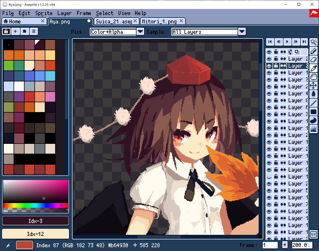
Task: Play the animation
Action: (x=287, y=42)
